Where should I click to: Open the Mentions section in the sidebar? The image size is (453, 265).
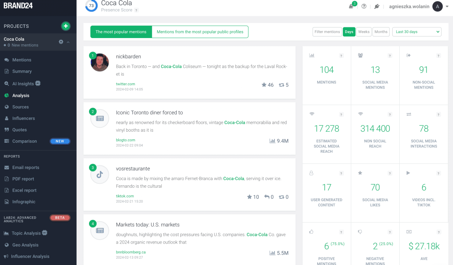(19, 60)
